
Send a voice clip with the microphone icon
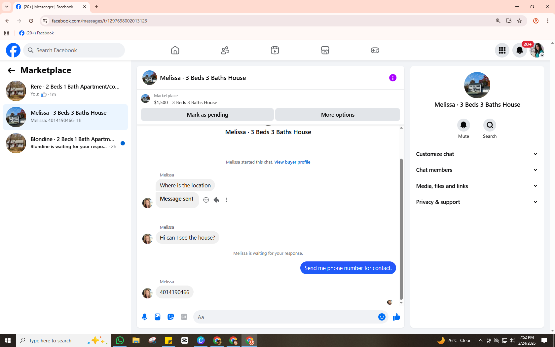pos(145,317)
